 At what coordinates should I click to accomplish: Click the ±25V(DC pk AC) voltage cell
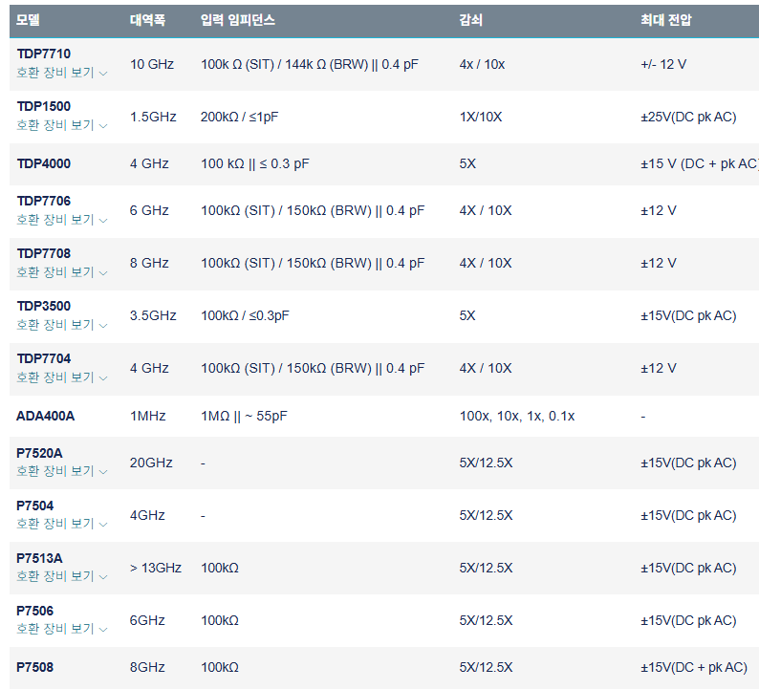[x=688, y=118]
